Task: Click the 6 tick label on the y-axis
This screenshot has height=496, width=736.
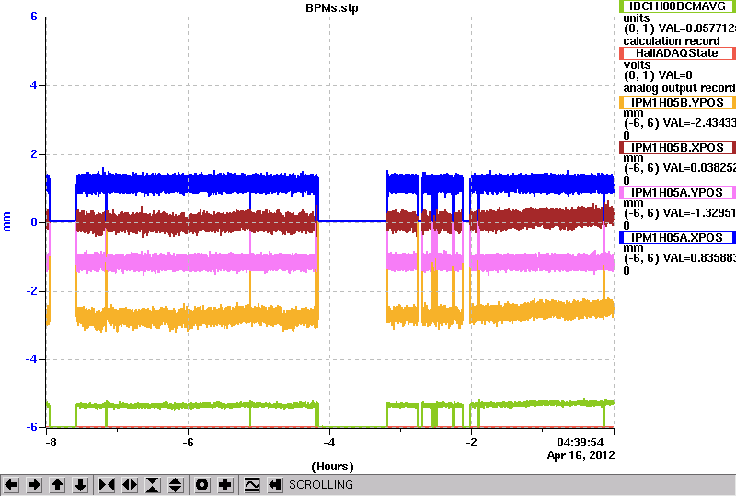Action: point(34,17)
